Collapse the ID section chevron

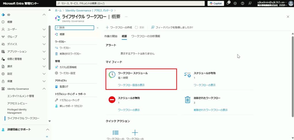(44, 15)
